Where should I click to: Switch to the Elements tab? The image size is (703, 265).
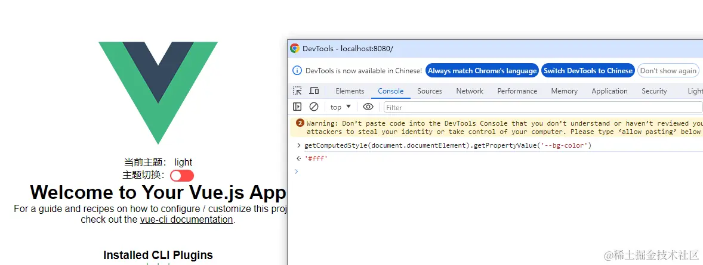(350, 91)
